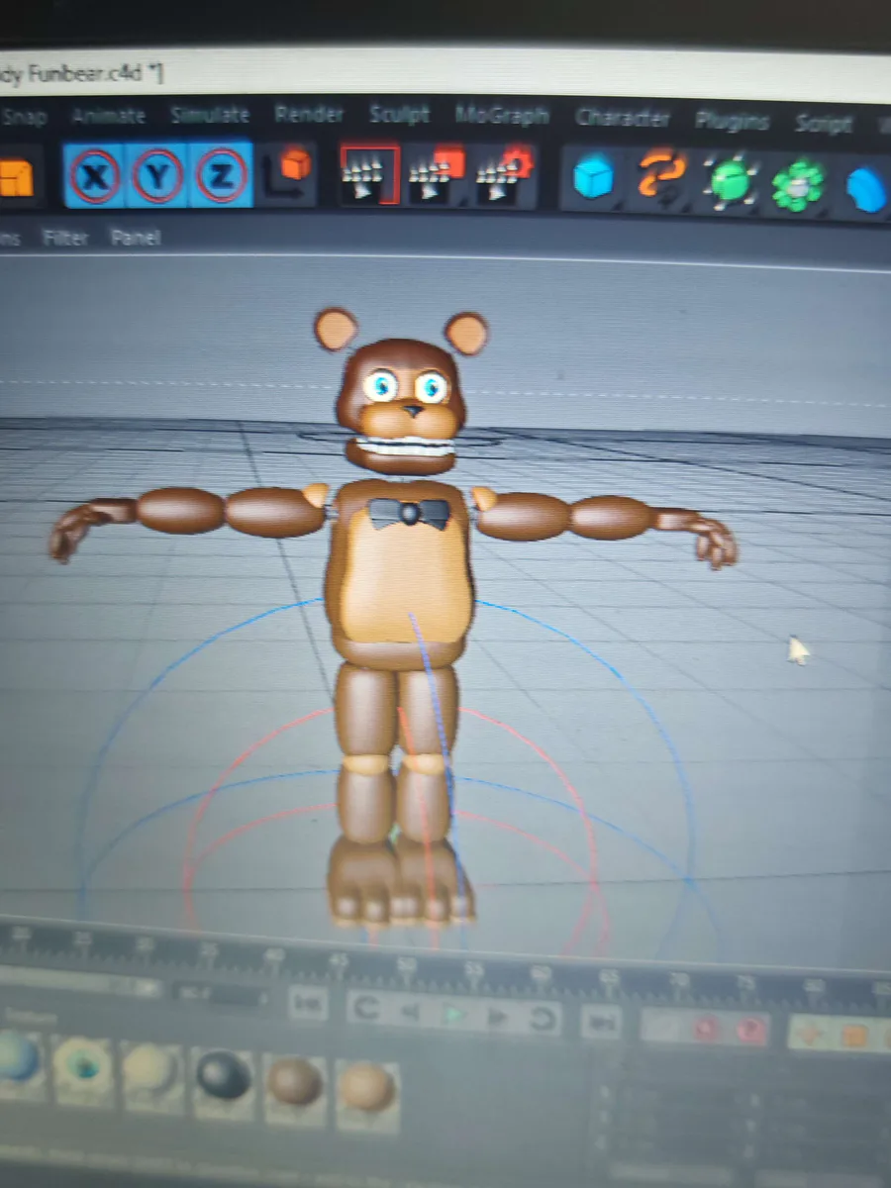891x1188 pixels.
Task: Click the second red autokey button
Action: 751,1031
